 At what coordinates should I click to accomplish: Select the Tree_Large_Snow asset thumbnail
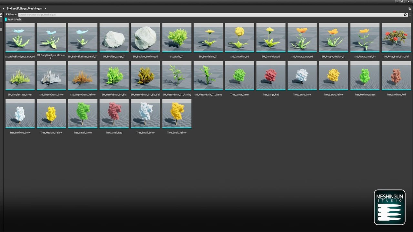pos(302,76)
